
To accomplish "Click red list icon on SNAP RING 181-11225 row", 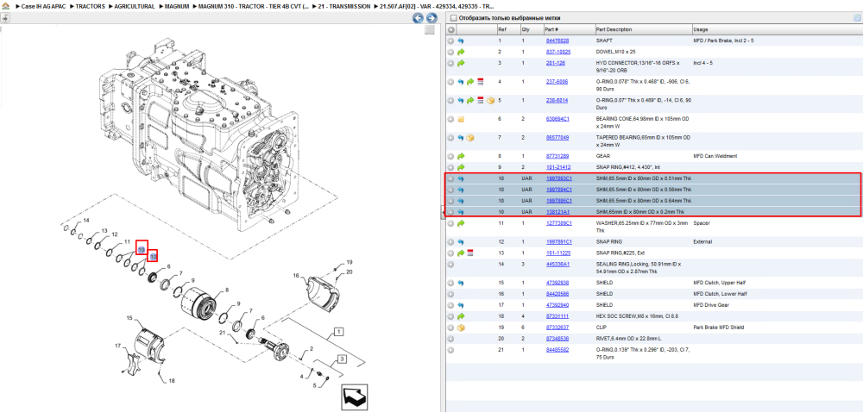I will click(x=470, y=253).
